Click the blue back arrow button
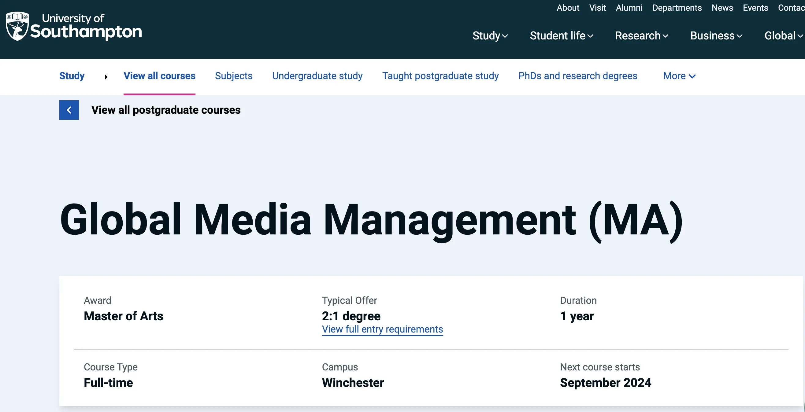The height and width of the screenshot is (412, 805). 69,110
